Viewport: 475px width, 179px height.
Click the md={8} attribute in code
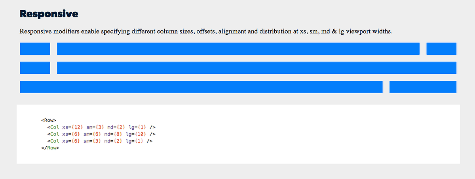pos(114,134)
